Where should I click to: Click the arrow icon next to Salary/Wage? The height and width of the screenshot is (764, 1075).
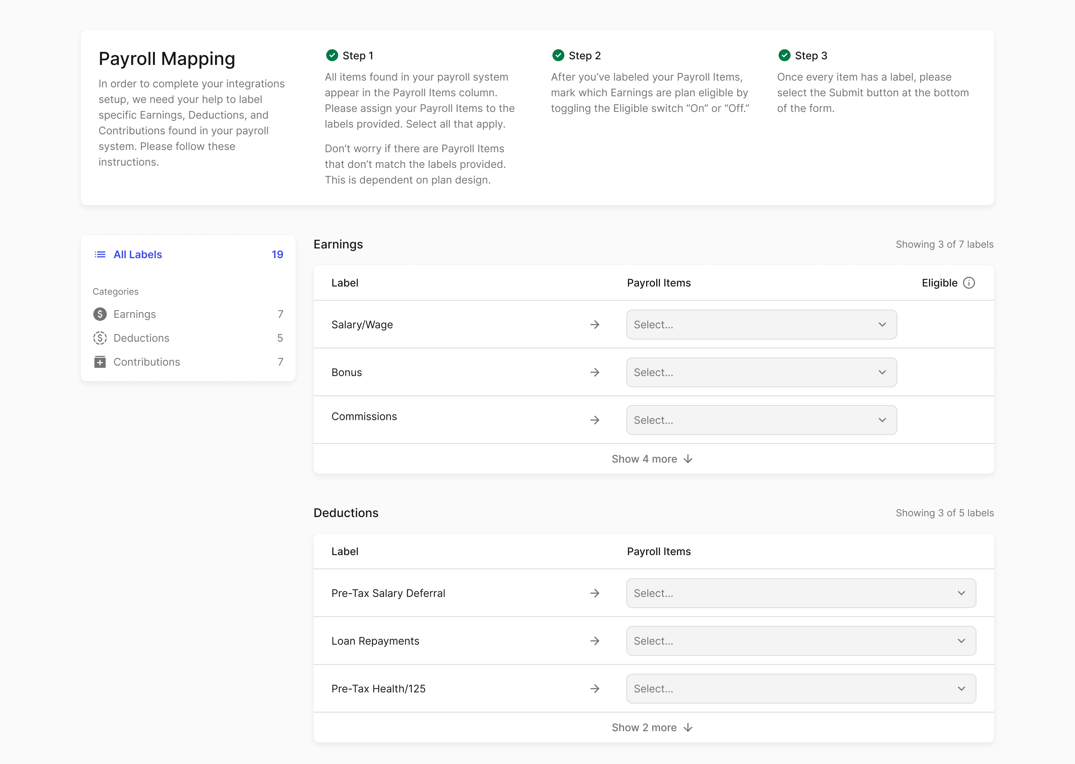595,325
